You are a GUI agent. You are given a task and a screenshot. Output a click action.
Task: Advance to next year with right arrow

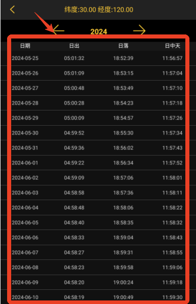coord(139,30)
